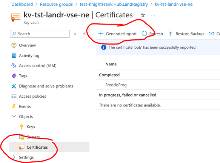Screen dimensions: 220x163
Task: Go to Resource groups breadcrumb
Action: click(x=56, y=5)
